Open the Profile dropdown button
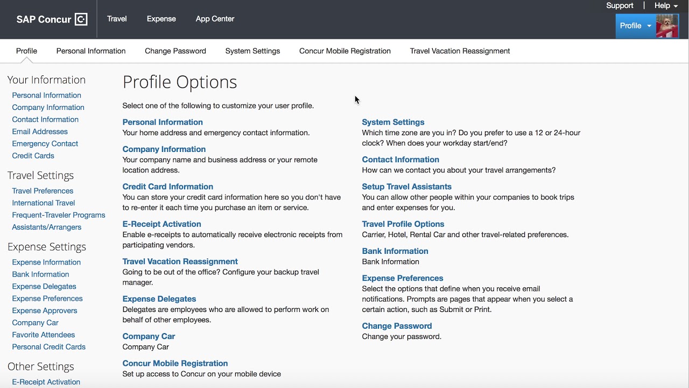This screenshot has width=689, height=388. point(636,26)
